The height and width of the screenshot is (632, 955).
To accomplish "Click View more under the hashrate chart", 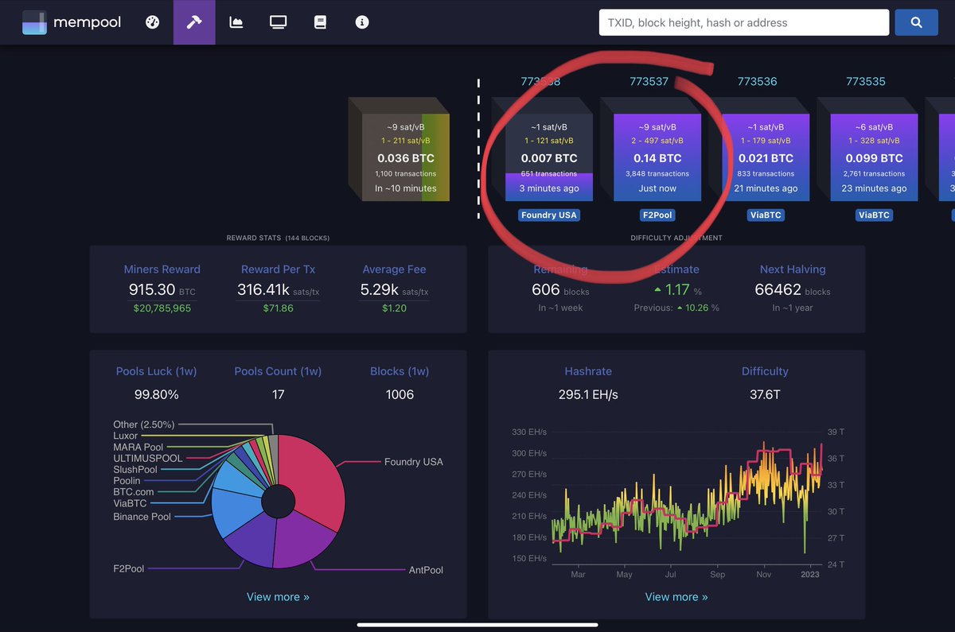I will pos(676,597).
